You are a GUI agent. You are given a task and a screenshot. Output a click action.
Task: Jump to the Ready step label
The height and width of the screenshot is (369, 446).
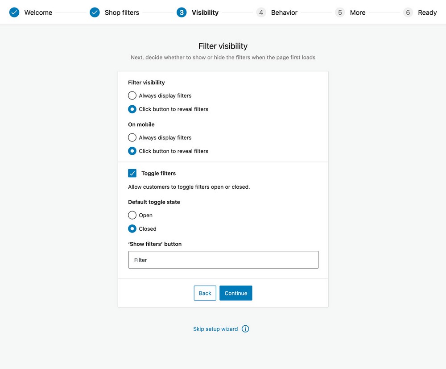[x=427, y=12]
